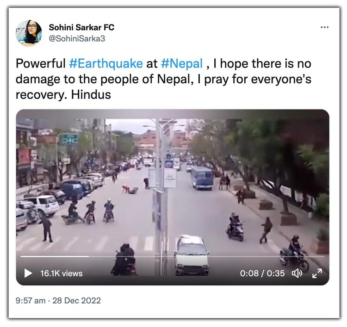Click the green street sign in the video
Viewport: 347px width, 327px height.
pos(70,139)
